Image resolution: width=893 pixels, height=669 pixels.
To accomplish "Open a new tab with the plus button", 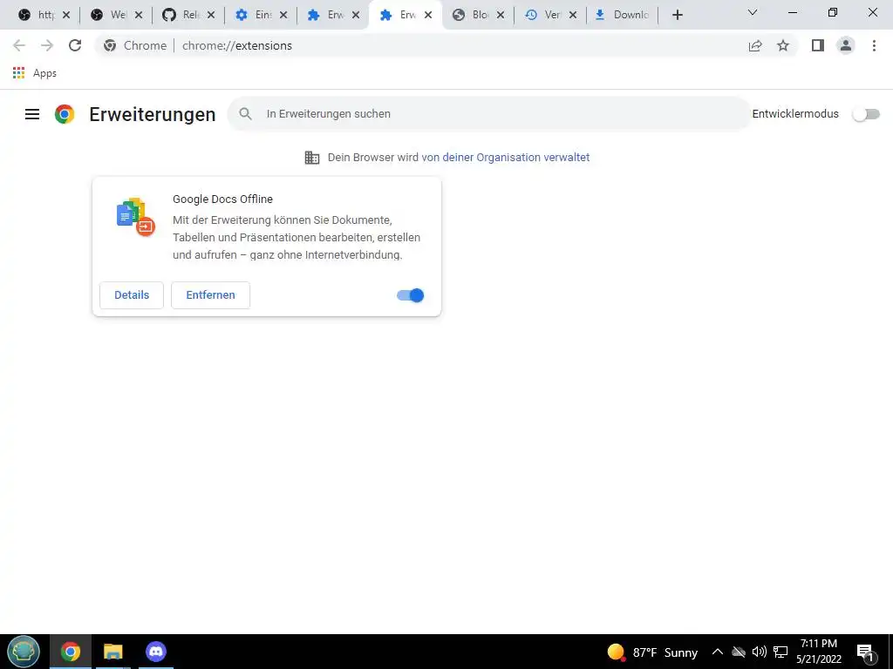I will click(677, 16).
